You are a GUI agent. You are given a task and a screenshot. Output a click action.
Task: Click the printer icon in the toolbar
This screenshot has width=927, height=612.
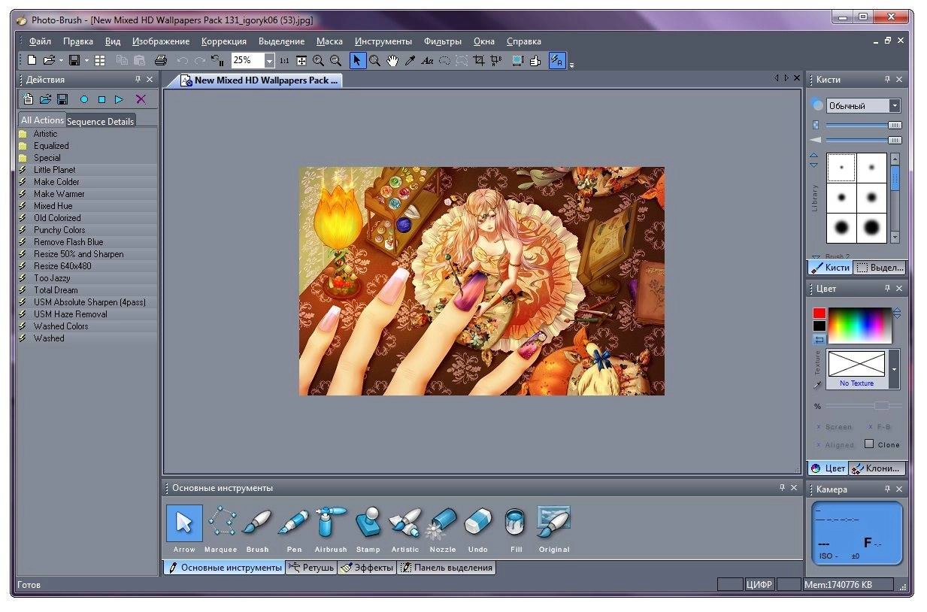[160, 60]
